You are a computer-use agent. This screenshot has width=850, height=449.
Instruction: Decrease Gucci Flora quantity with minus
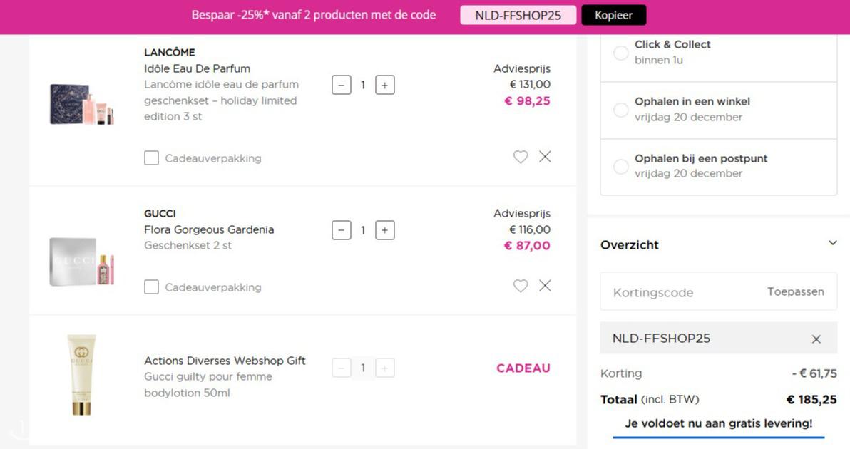(342, 230)
